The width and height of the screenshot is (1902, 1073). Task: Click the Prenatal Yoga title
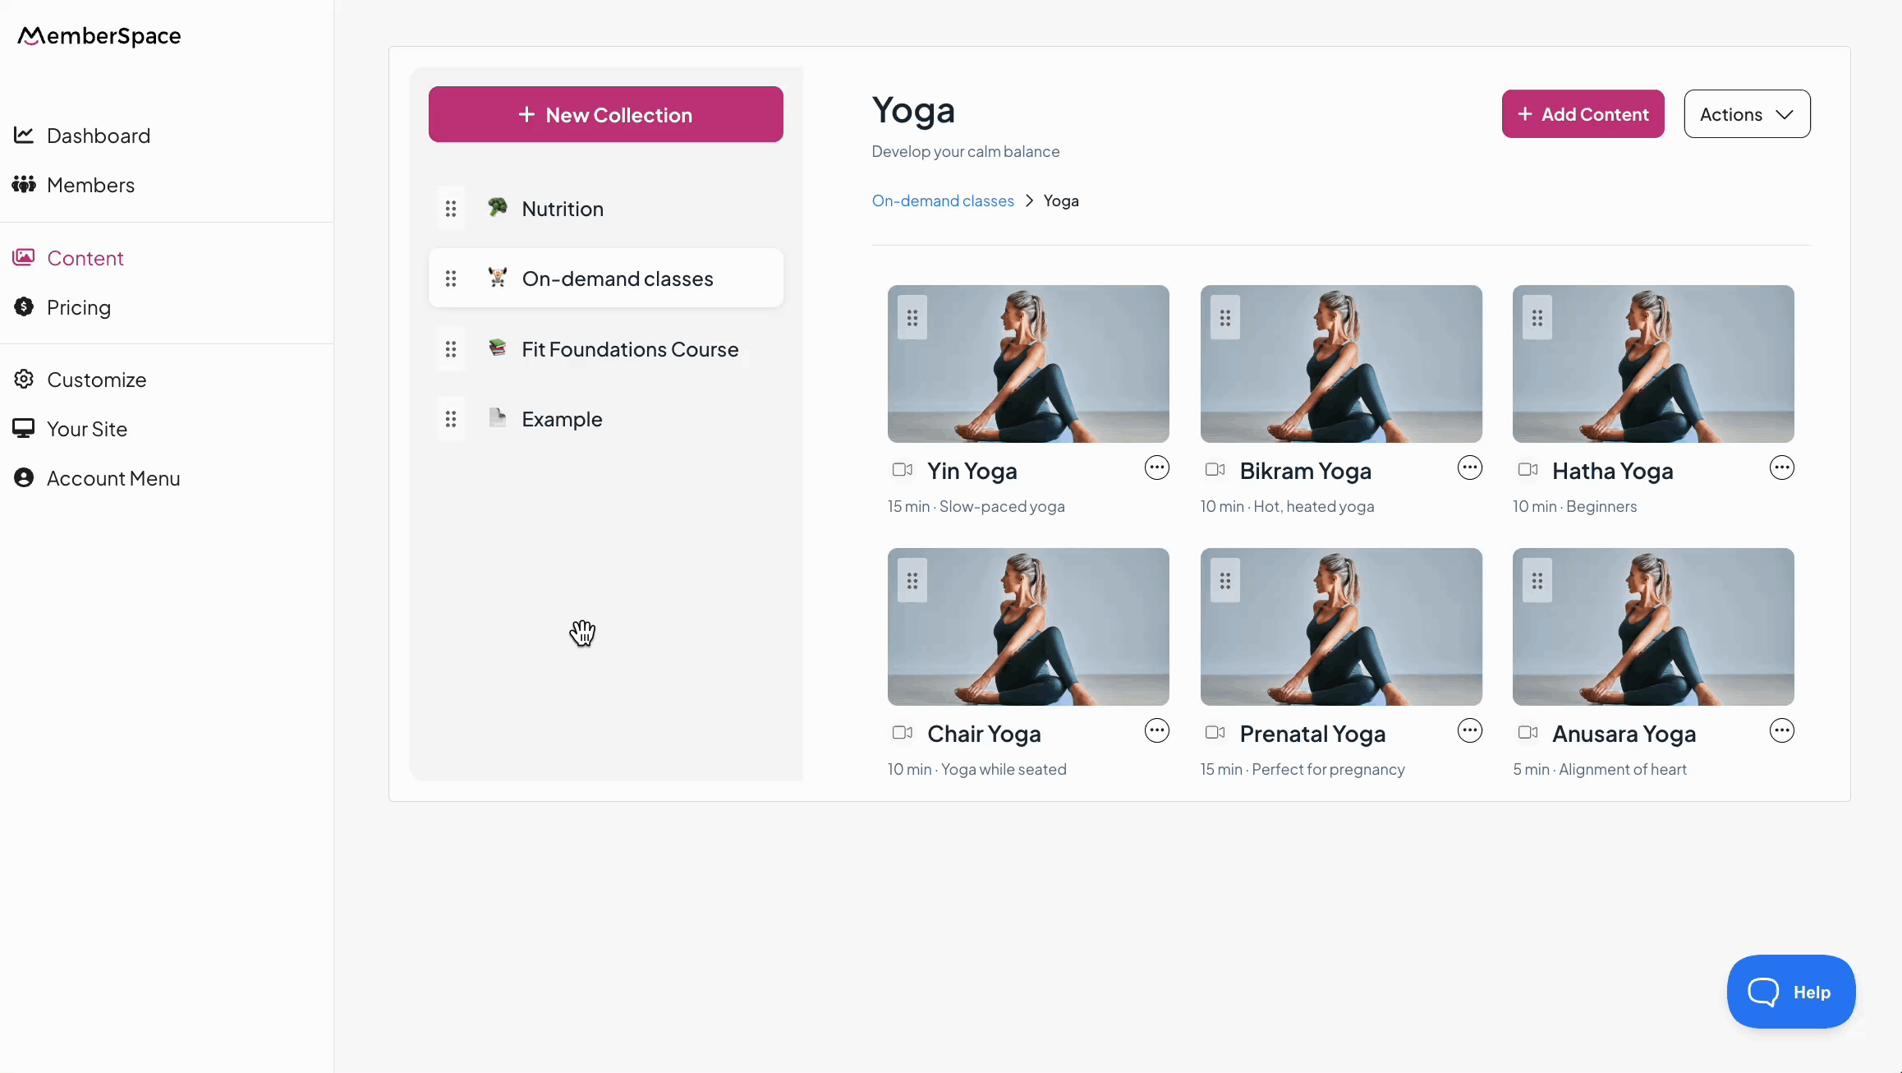pyautogui.click(x=1312, y=735)
